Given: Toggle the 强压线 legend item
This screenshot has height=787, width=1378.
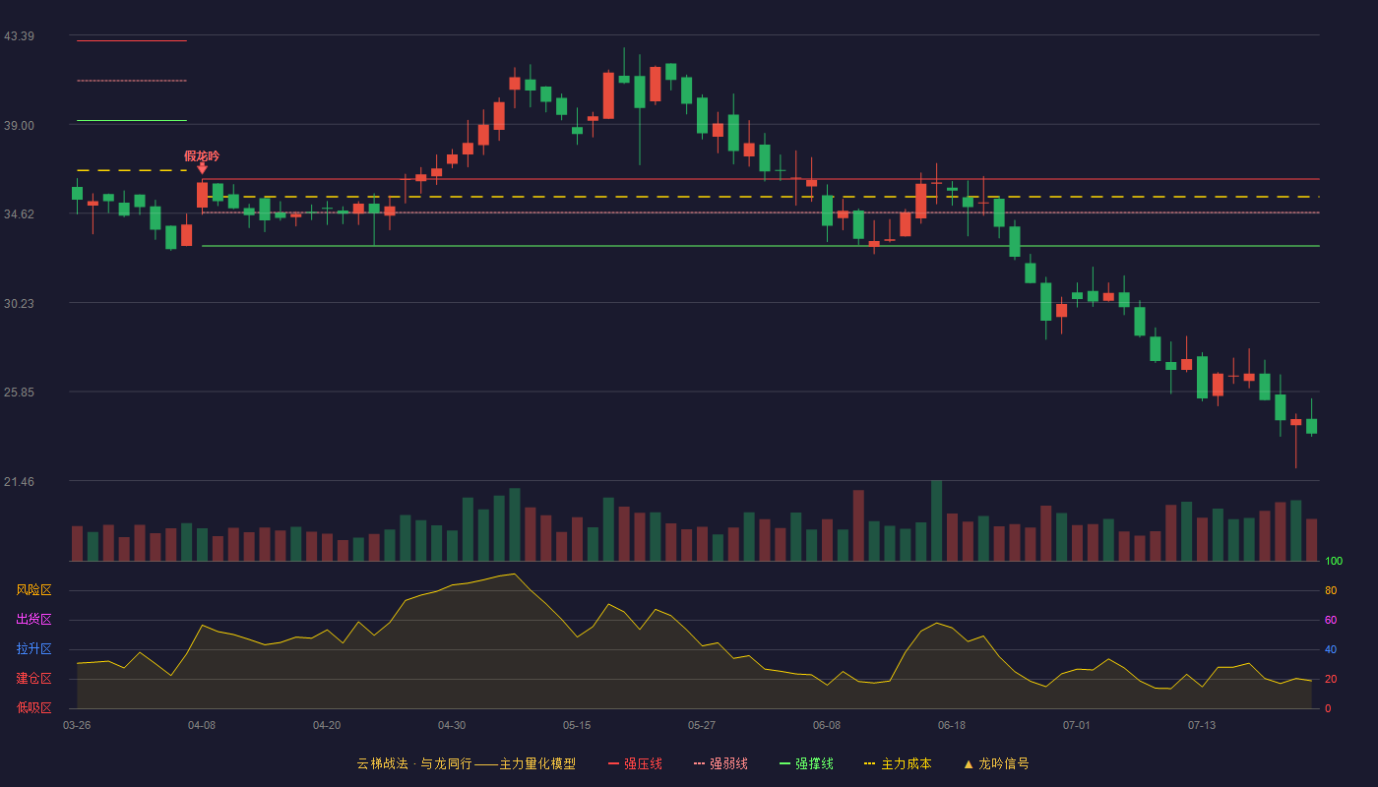Looking at the screenshot, I should pos(635,763).
